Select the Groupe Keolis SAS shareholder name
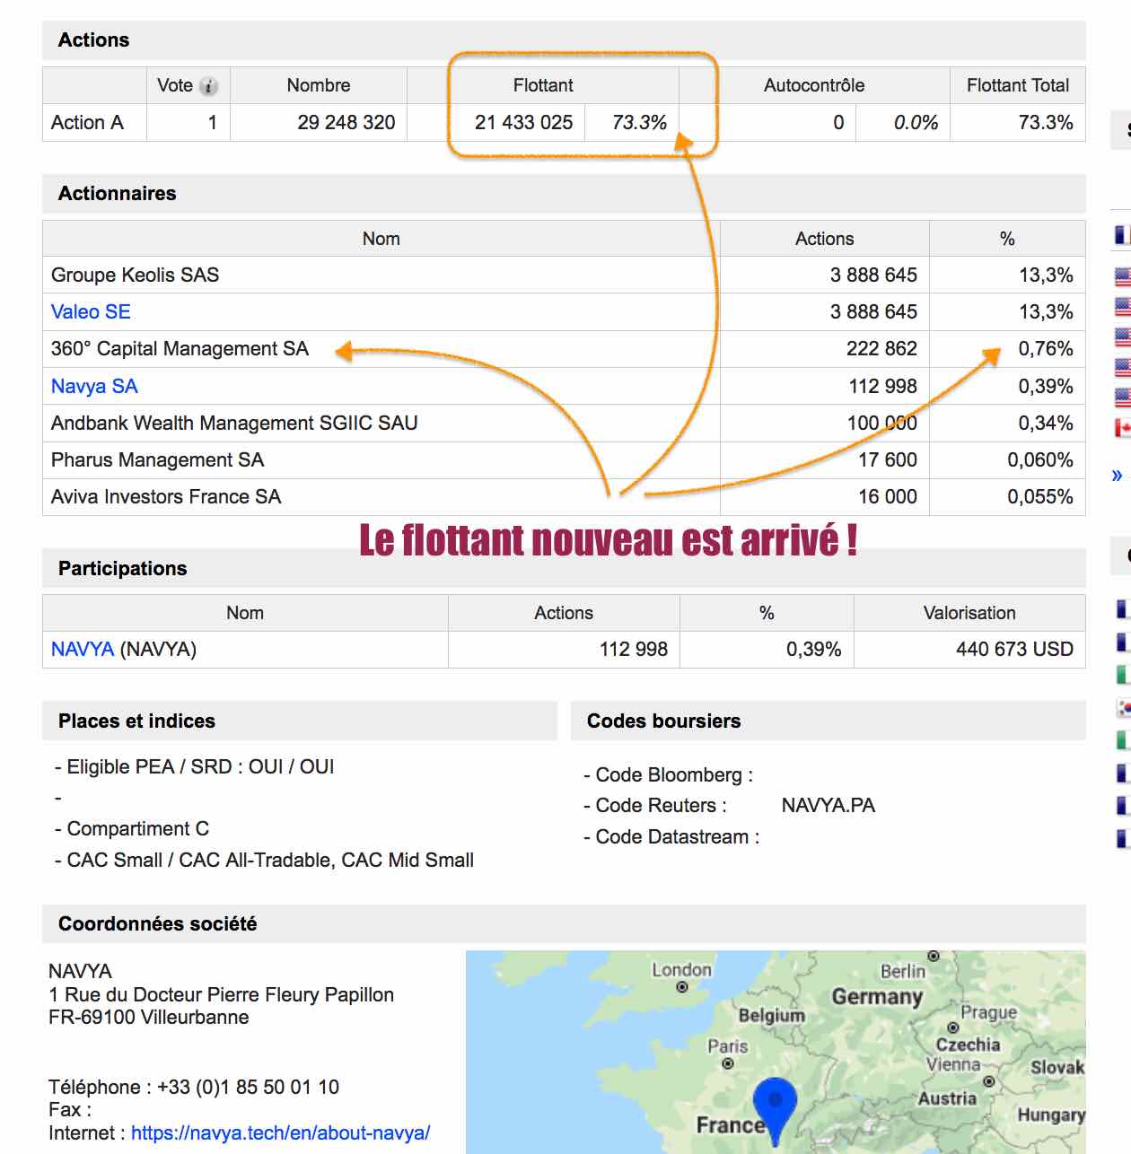Image resolution: width=1131 pixels, height=1154 pixels. (135, 275)
